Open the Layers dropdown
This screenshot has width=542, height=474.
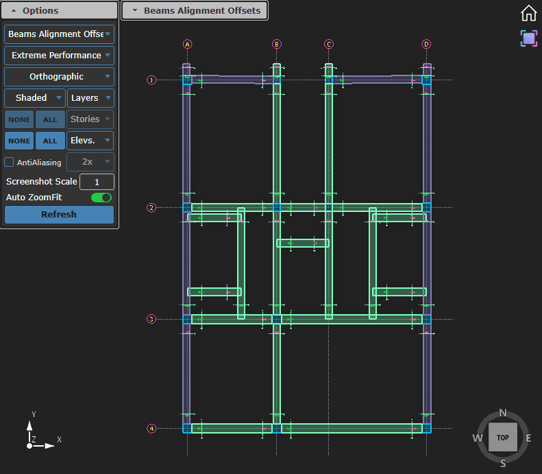pyautogui.click(x=90, y=98)
